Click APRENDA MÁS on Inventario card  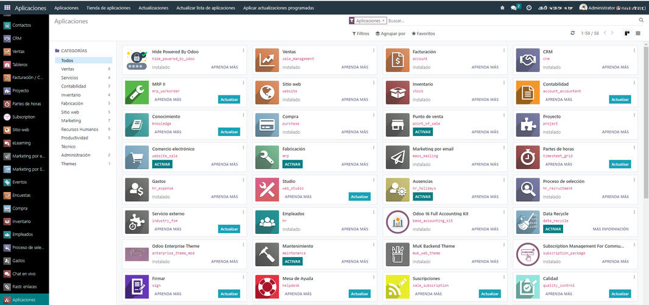pyautogui.click(x=485, y=100)
